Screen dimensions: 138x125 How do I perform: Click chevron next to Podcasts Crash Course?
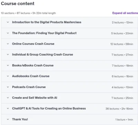(8, 87)
